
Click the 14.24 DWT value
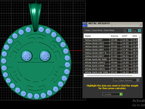click(125, 69)
